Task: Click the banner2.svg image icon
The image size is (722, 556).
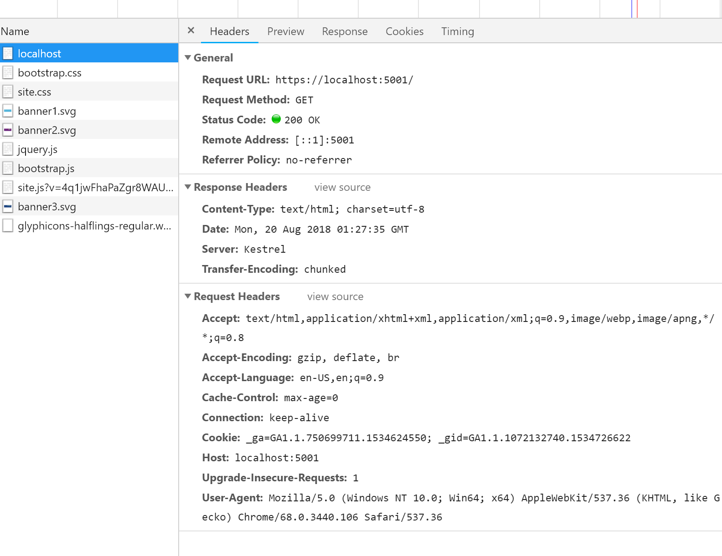Action: [x=8, y=130]
